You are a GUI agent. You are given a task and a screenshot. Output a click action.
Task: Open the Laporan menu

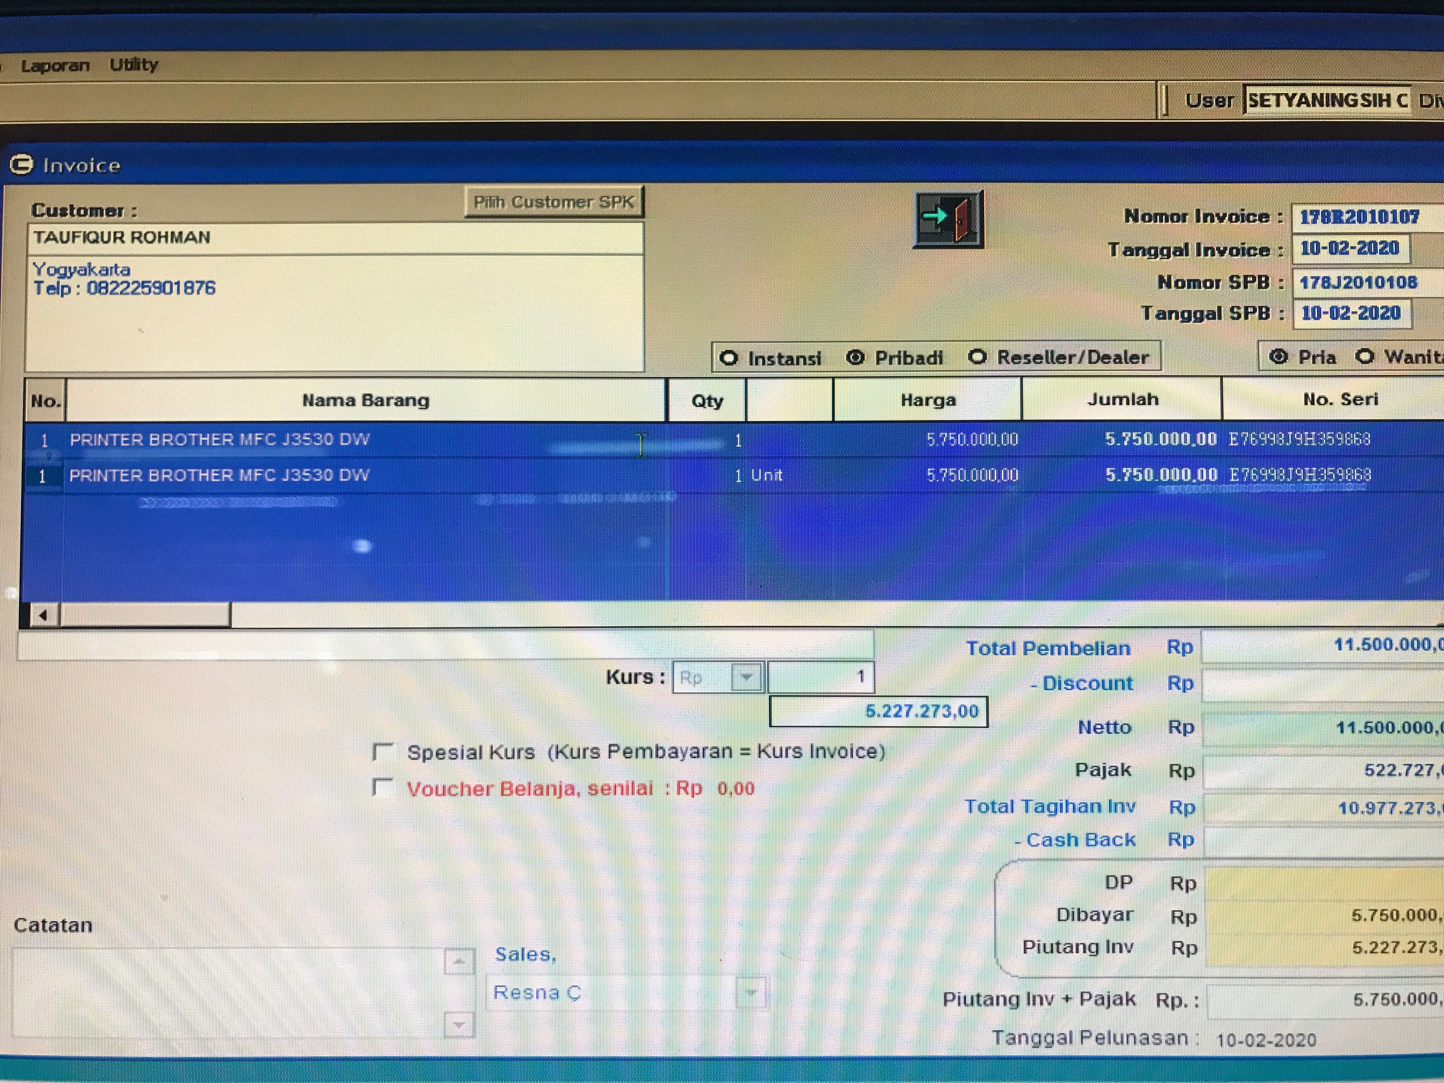[x=55, y=65]
